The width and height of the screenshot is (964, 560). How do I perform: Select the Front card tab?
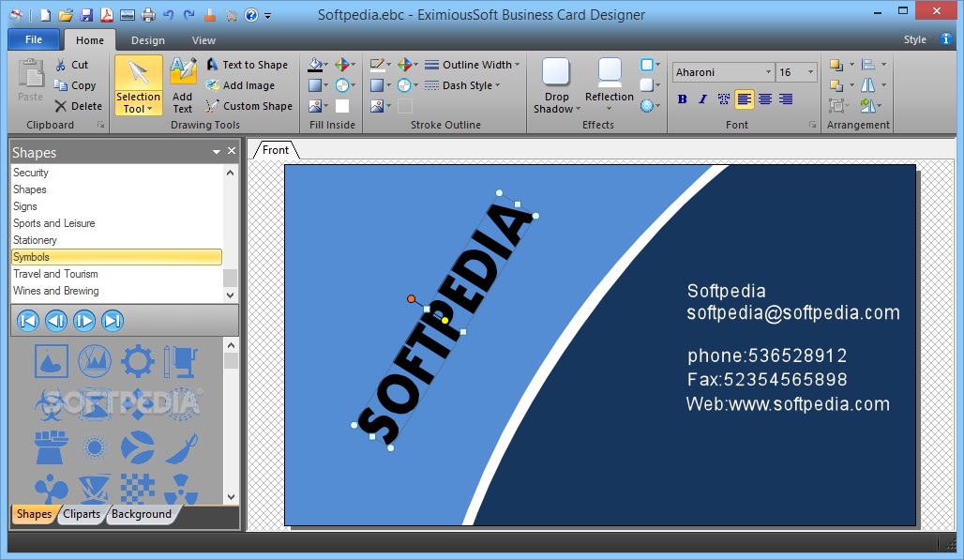click(x=276, y=149)
